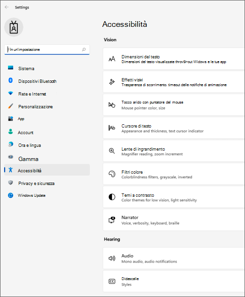Screen dimensions: 245x297
Task: Open Sistema settings category
Action: 47,69
